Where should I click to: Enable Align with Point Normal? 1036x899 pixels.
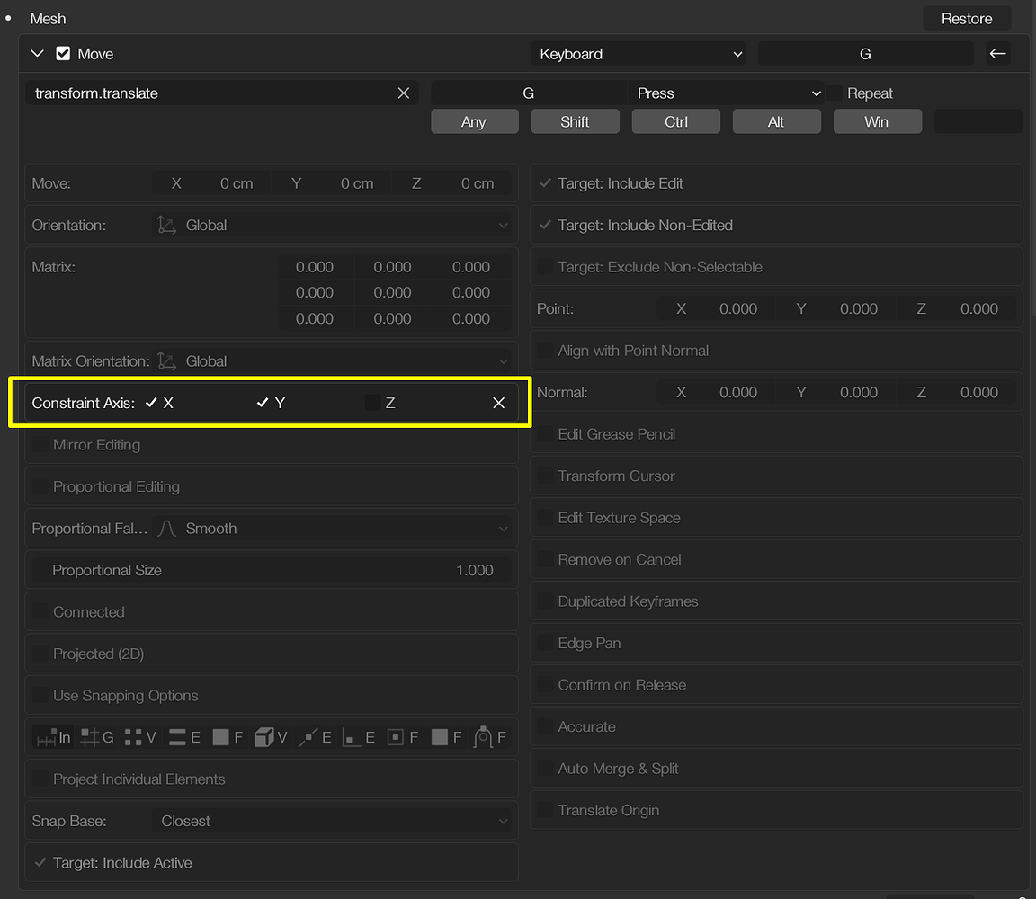[x=545, y=350]
